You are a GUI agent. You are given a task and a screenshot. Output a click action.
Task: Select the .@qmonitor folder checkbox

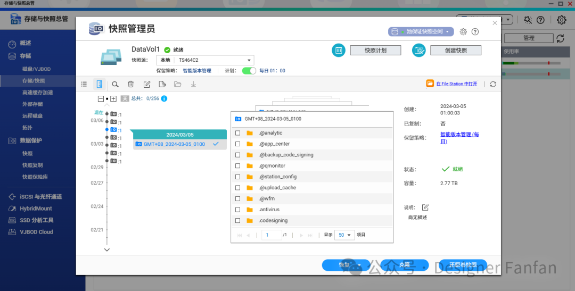[238, 166]
